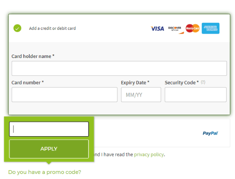Choose the PayPal payment option row
Image resolution: width=235 pixels, height=179 pixels.
point(162,133)
